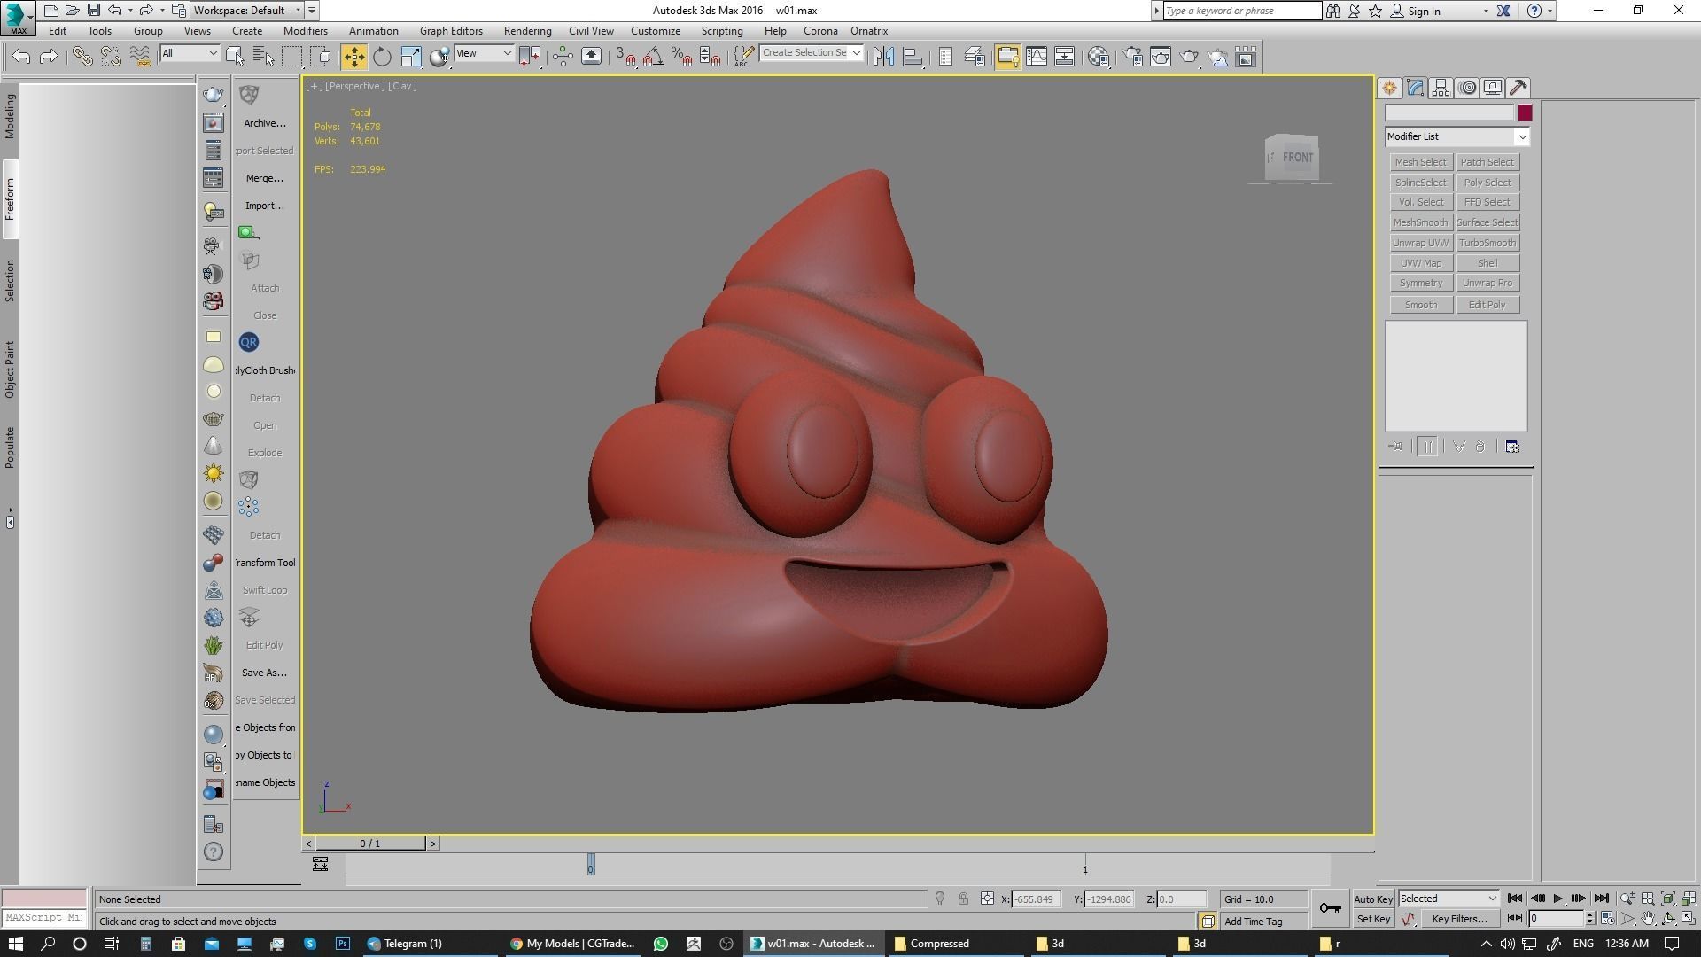Toggle 3D Snaps
This screenshot has width=1701, height=957.
point(625,57)
